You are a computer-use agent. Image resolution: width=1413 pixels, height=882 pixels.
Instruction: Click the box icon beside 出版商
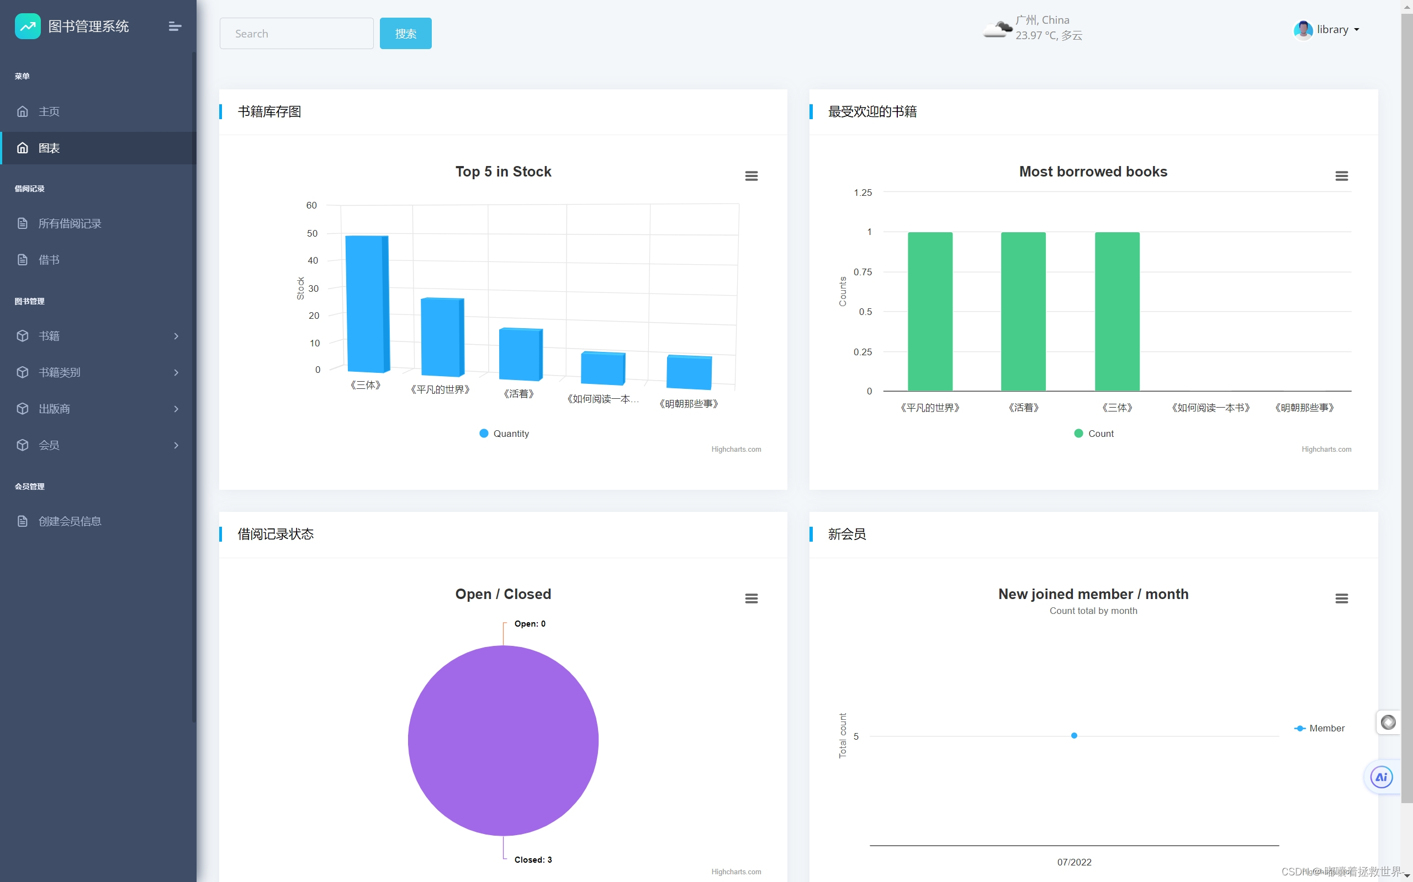[x=22, y=409]
